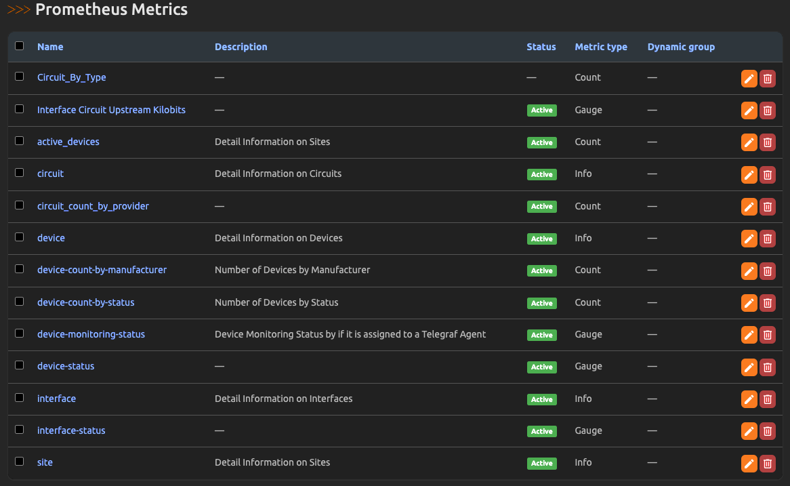Sort by the Metric type column header
The height and width of the screenshot is (486, 790).
(x=600, y=47)
